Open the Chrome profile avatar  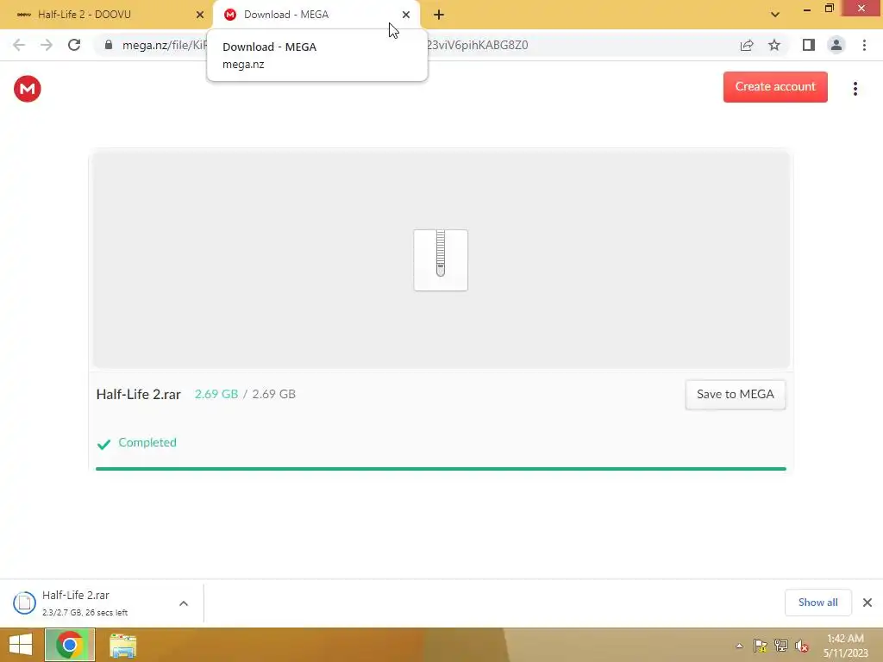pyautogui.click(x=836, y=45)
